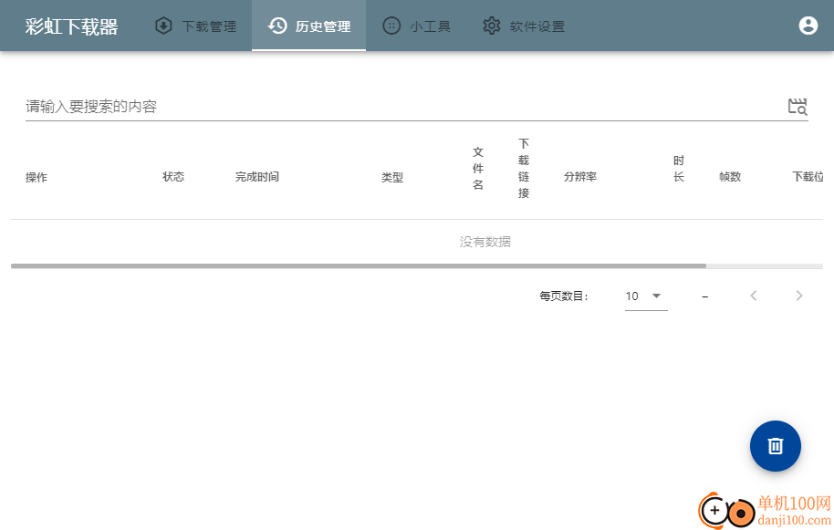Click the user account avatar icon

coord(808,25)
